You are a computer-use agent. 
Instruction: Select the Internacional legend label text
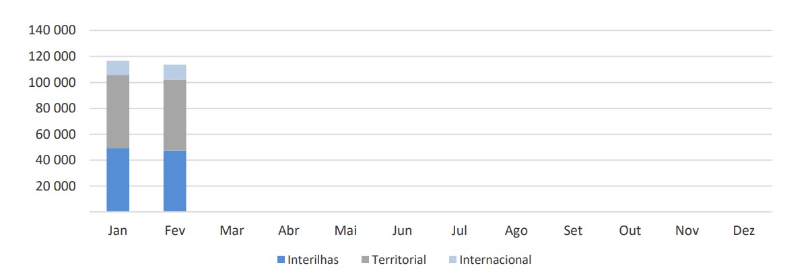(495, 260)
